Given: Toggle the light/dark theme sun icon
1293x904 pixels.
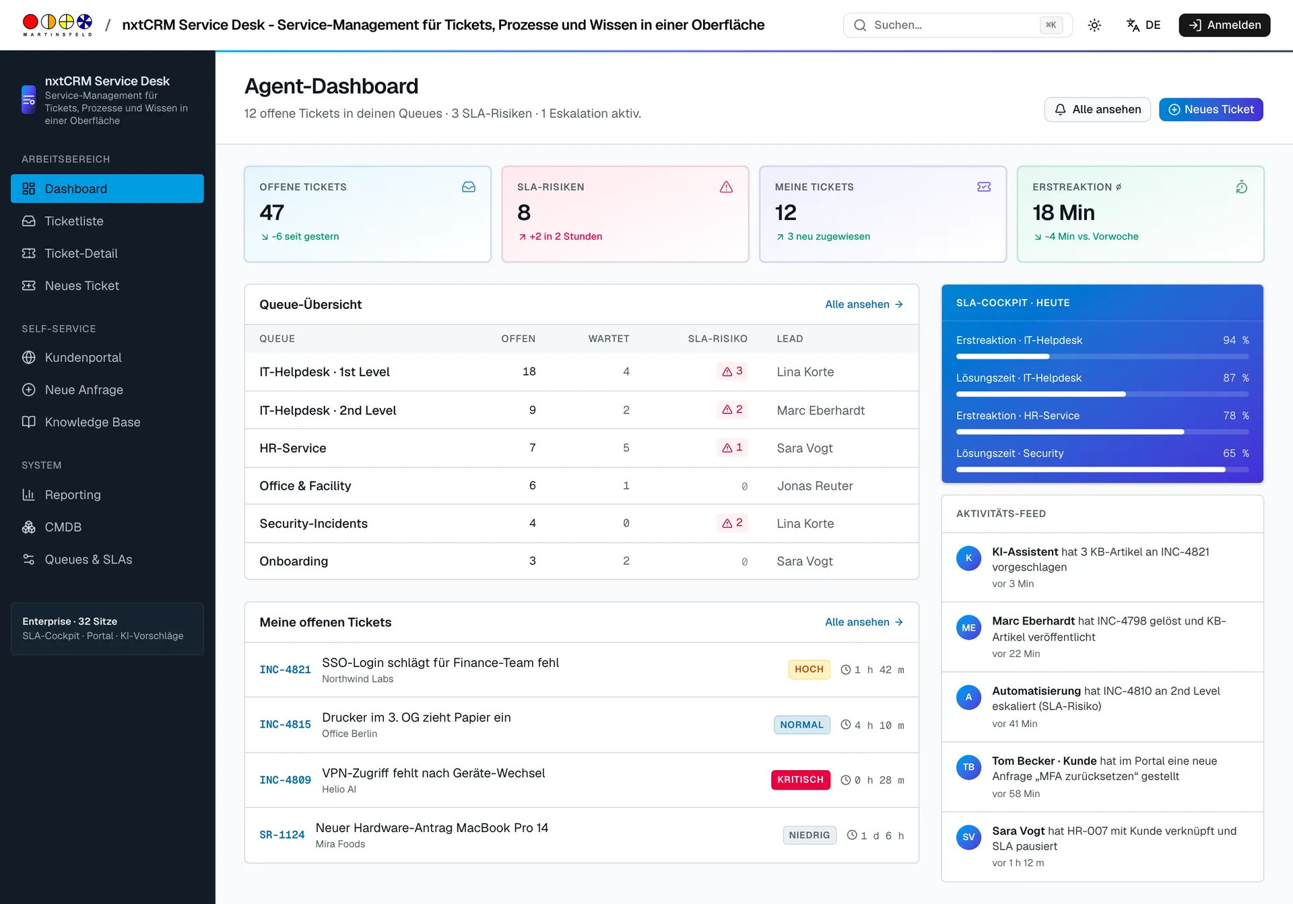Looking at the screenshot, I should (x=1094, y=25).
